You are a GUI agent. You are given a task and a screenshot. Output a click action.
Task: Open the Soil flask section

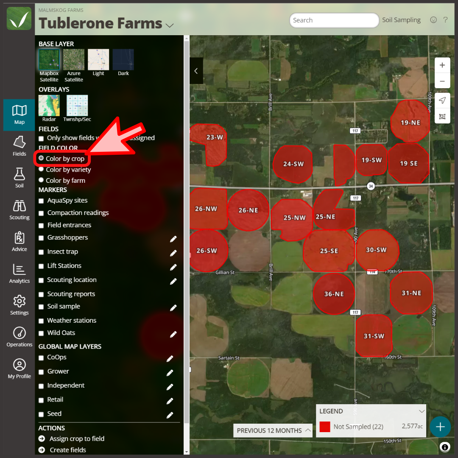[x=19, y=178]
